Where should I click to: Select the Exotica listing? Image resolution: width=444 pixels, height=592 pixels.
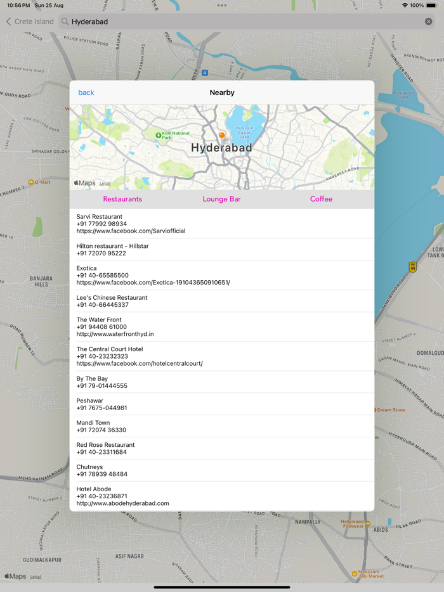click(222, 275)
